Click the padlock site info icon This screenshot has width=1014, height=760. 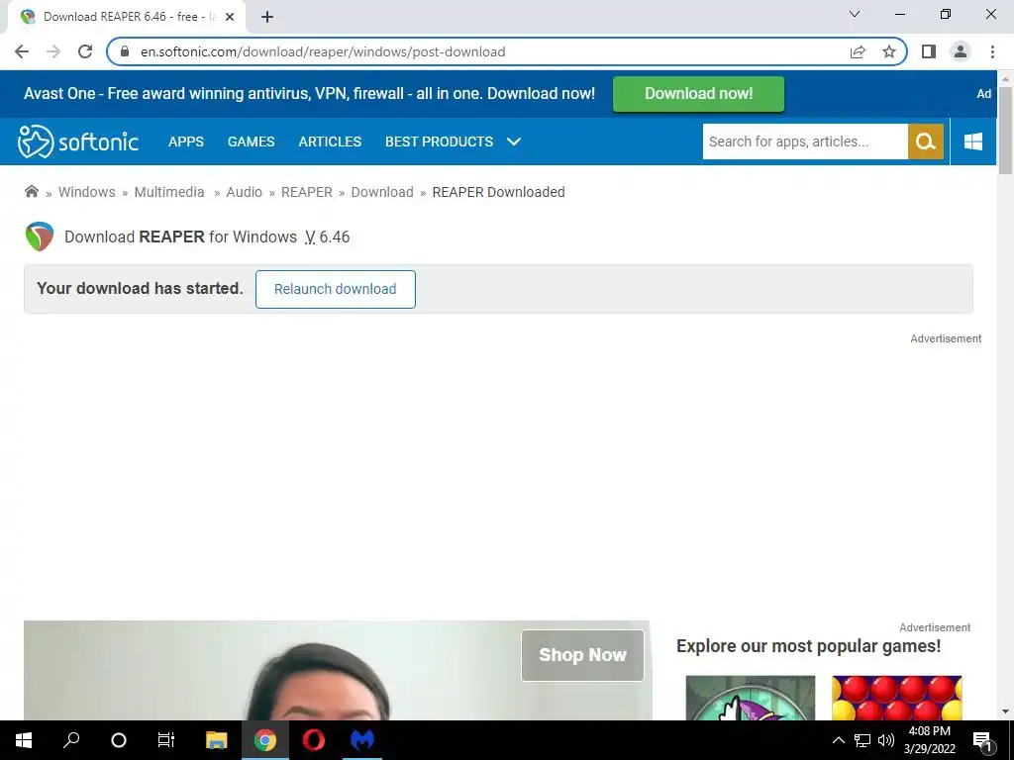click(x=125, y=51)
